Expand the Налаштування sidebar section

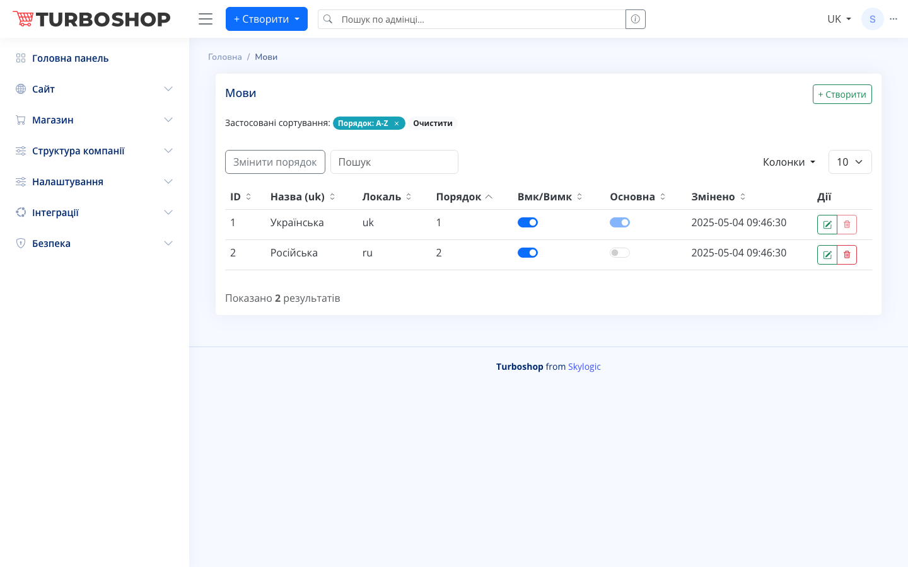tap(95, 181)
